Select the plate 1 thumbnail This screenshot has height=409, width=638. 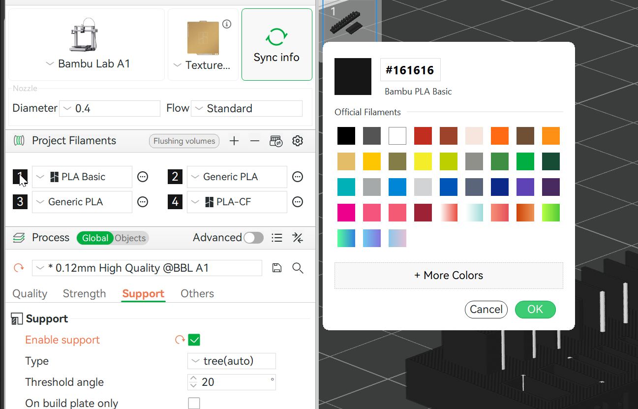(350, 21)
